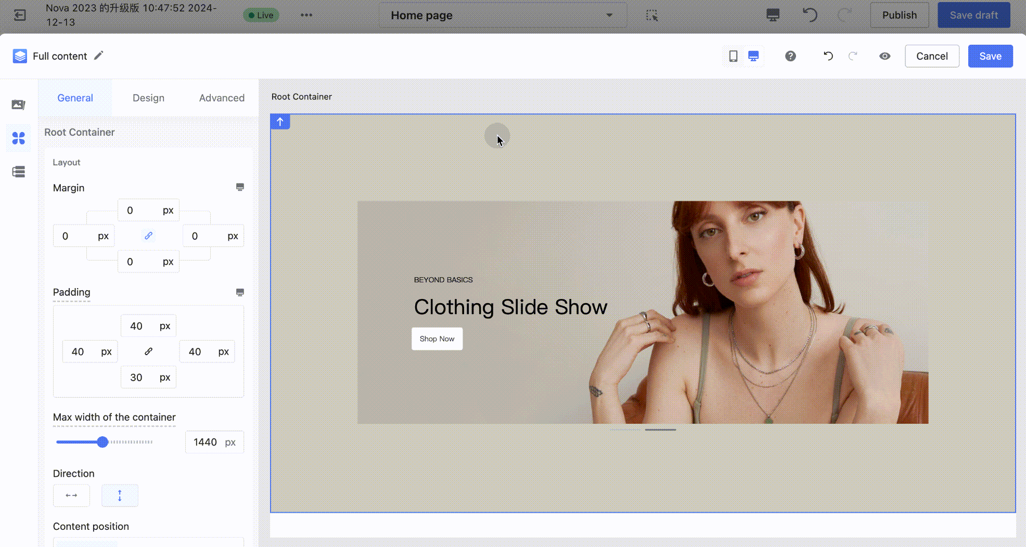Screen dimensions: 1026x547
Task: Open the media library sidebar icon
Action: pos(19,105)
